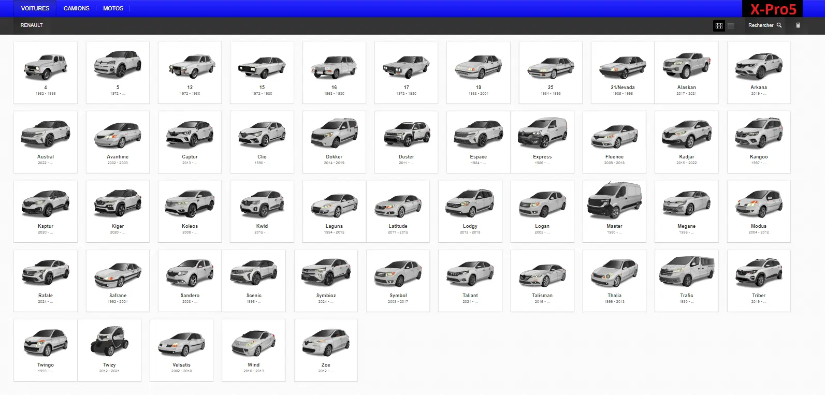
Task: Open the Kadjar model card
Action: pos(687,142)
